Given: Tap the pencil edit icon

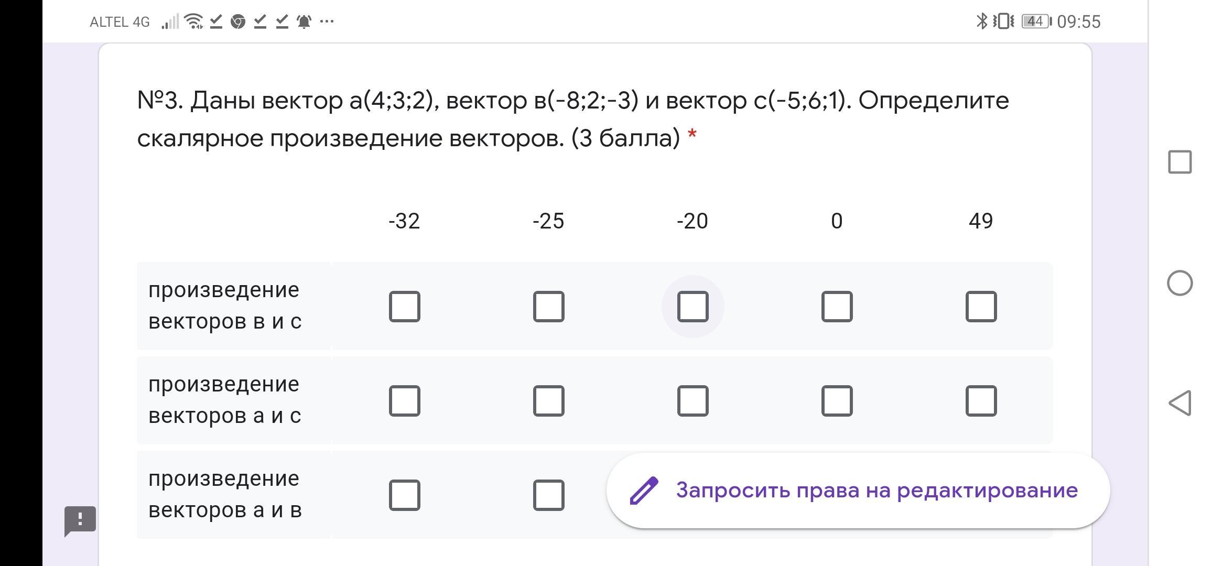Looking at the screenshot, I should click(x=644, y=491).
